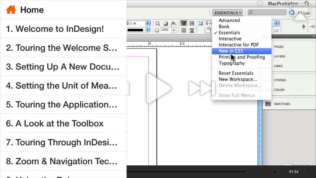Open the CS Live menu
Viewport: 316px width, 178px height.
[x=299, y=13]
